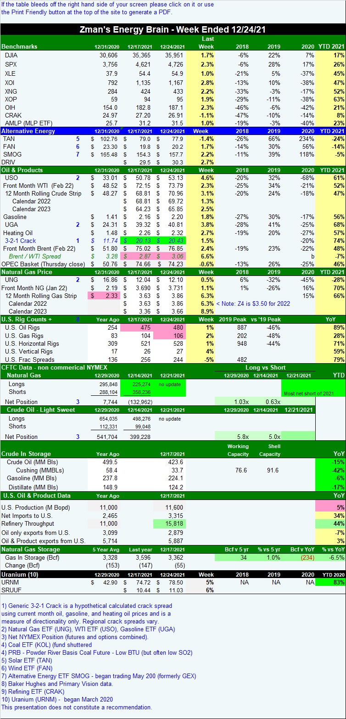Select the green 83% URNM YTD value
Image resolution: width=346 pixels, height=719 pixels.
click(x=330, y=583)
